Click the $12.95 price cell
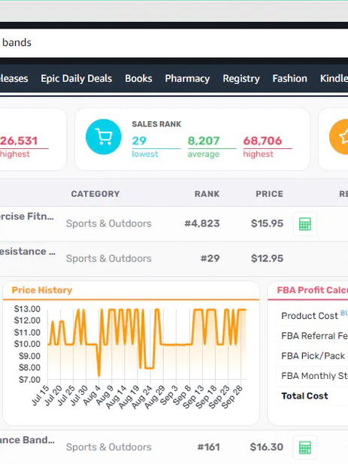This screenshot has width=348, height=464. coord(267,259)
